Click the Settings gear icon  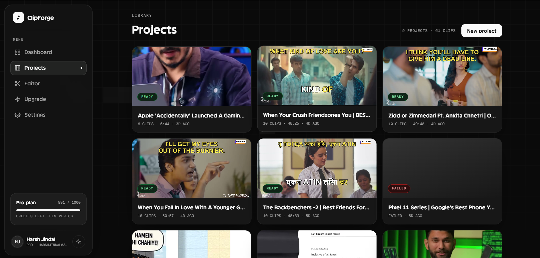[x=18, y=115]
